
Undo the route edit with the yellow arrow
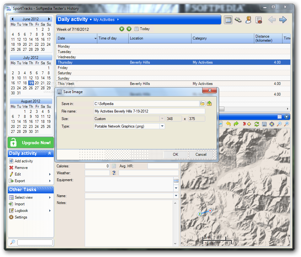228,124
